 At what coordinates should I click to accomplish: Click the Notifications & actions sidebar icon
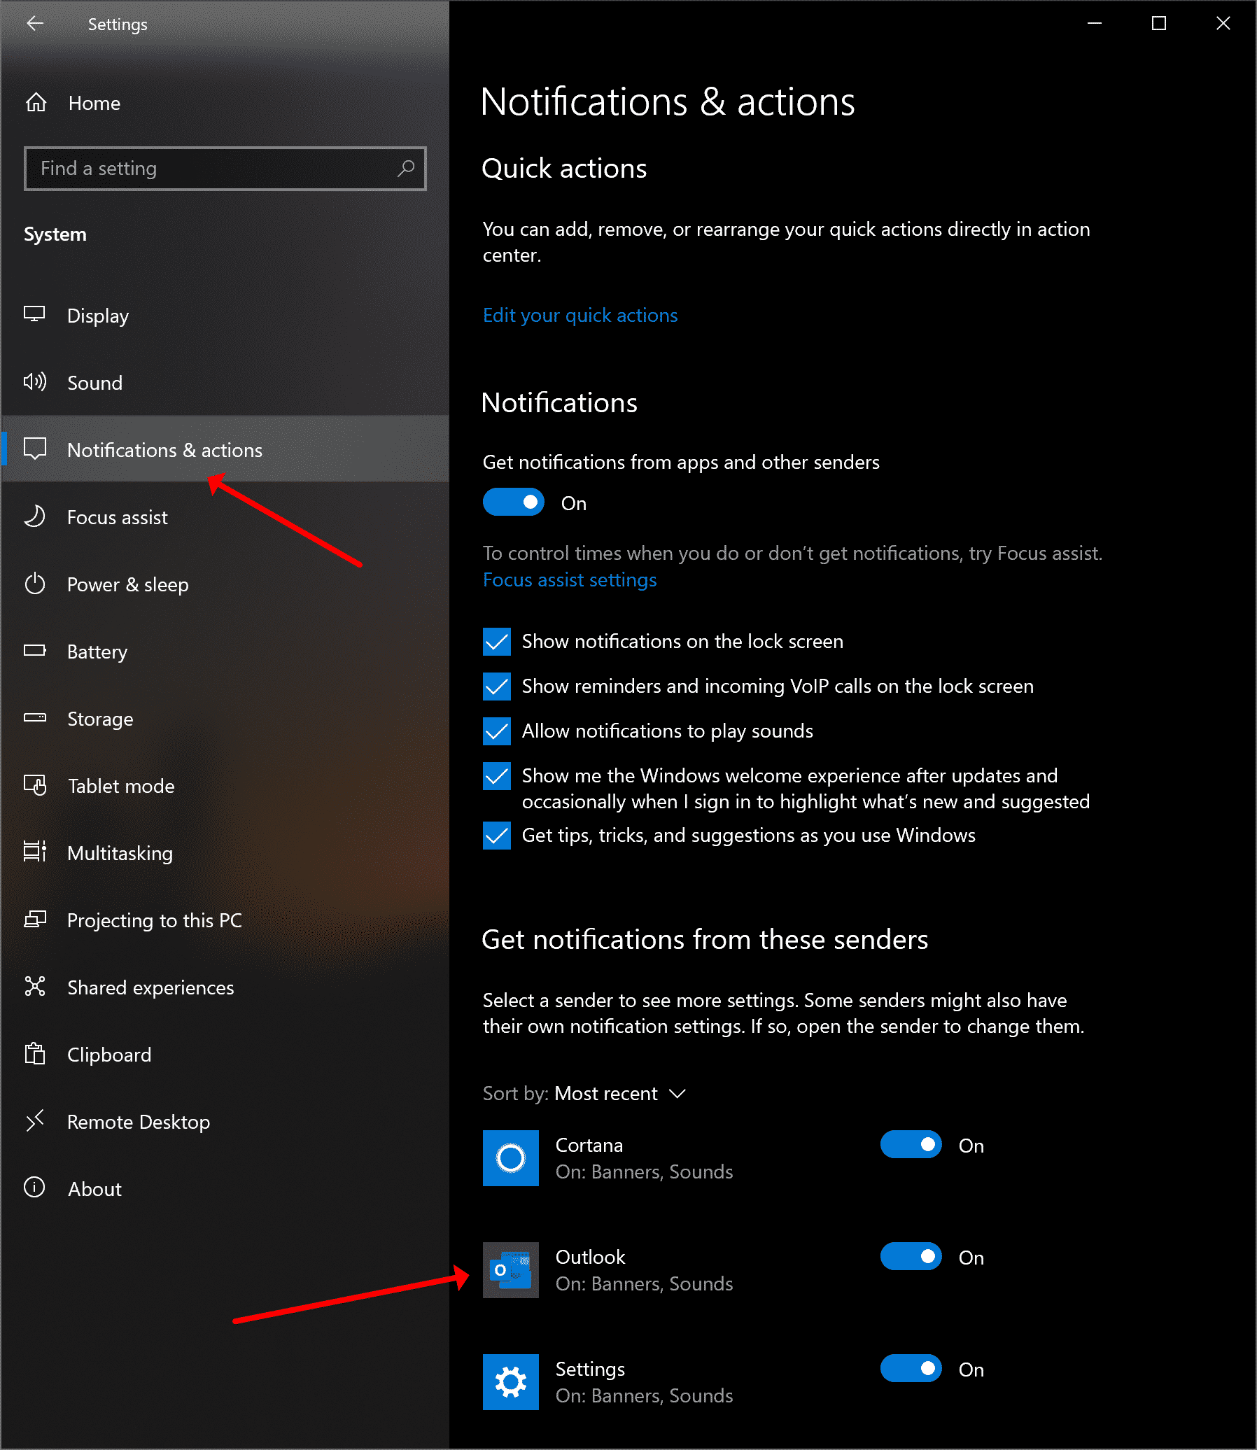(34, 449)
